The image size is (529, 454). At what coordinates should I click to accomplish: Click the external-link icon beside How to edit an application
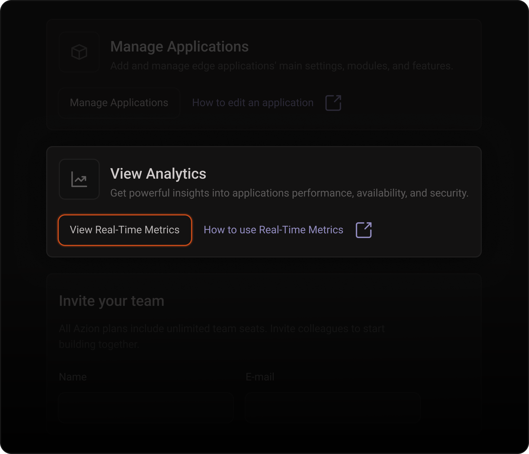333,103
